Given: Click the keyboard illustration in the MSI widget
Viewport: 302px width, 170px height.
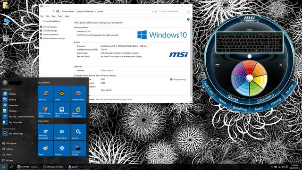Looking at the screenshot, I should [x=249, y=42].
